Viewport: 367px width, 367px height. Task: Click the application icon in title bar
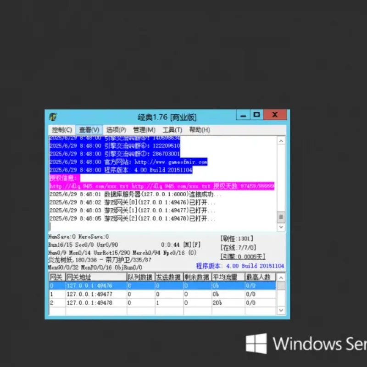(x=53, y=117)
